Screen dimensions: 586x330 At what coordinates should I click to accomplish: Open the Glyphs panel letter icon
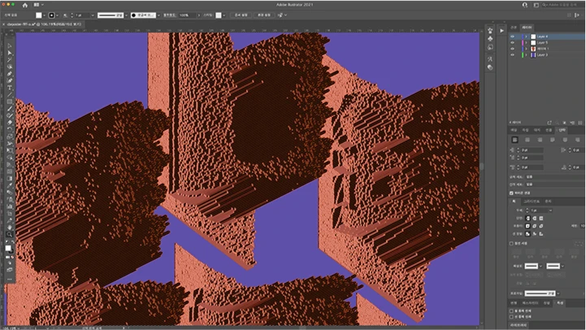point(490,59)
